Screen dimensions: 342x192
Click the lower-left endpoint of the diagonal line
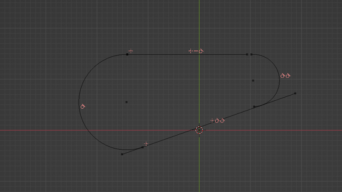pos(122,154)
